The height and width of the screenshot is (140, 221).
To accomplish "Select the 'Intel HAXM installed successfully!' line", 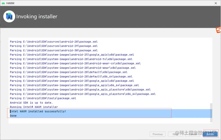I will click(x=38, y=111).
